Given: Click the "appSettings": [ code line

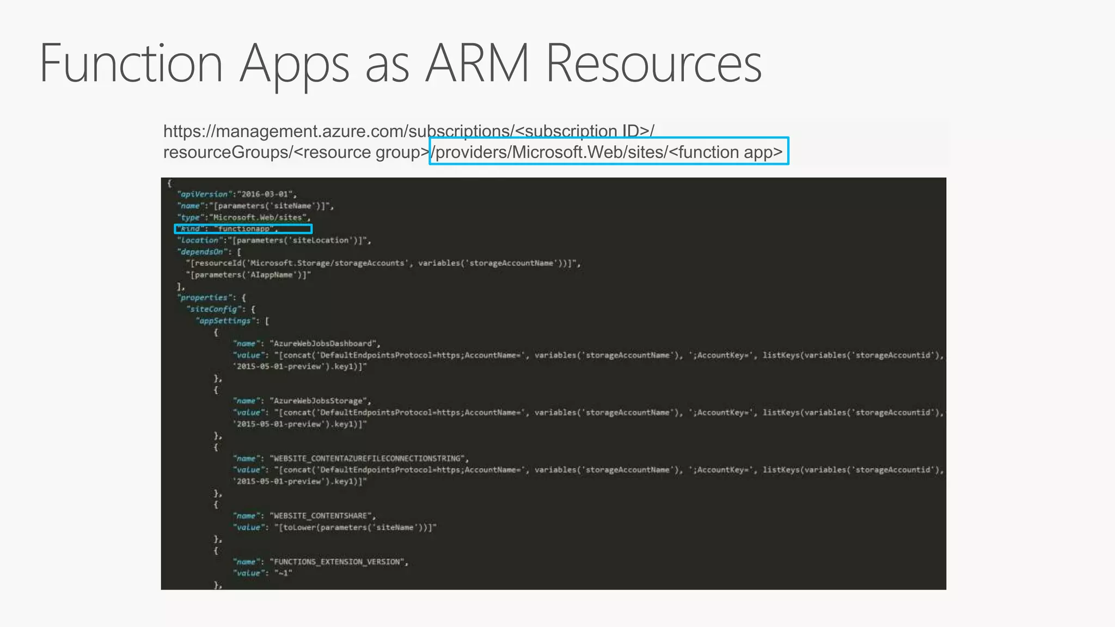Looking at the screenshot, I should [232, 321].
